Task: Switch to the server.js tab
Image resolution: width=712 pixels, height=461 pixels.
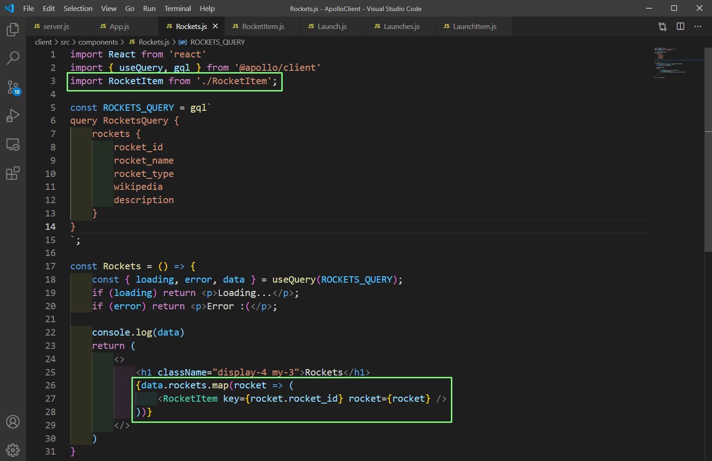Action: click(x=59, y=26)
